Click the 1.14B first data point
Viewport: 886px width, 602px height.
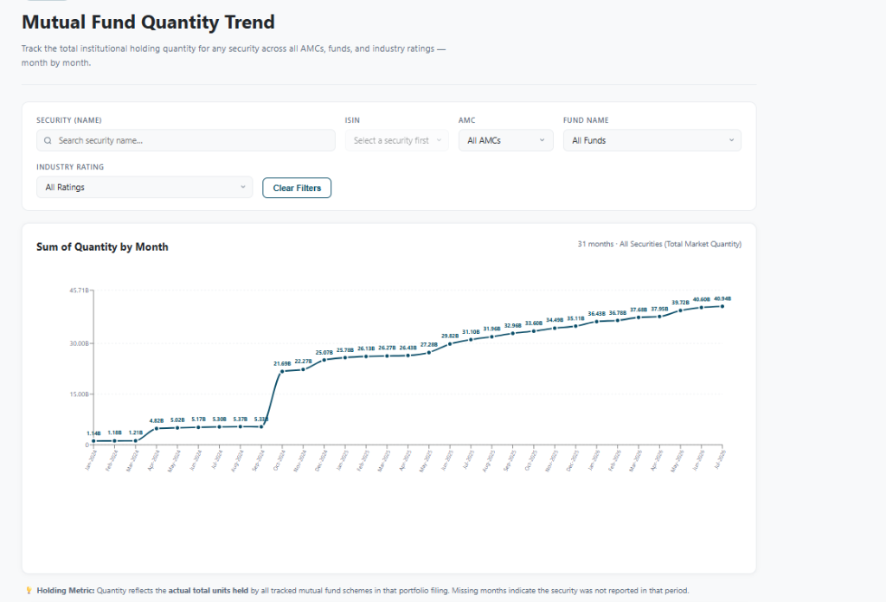pyautogui.click(x=93, y=440)
